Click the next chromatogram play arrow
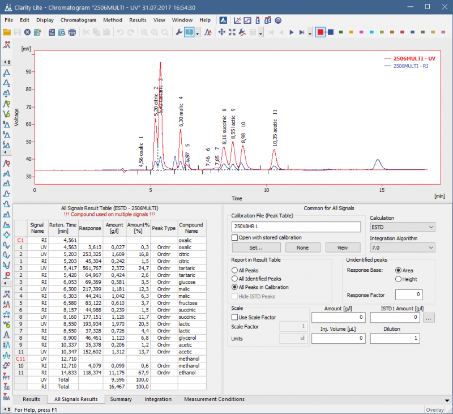Image resolution: width=453 pixels, height=414 pixels. pyautogui.click(x=292, y=32)
